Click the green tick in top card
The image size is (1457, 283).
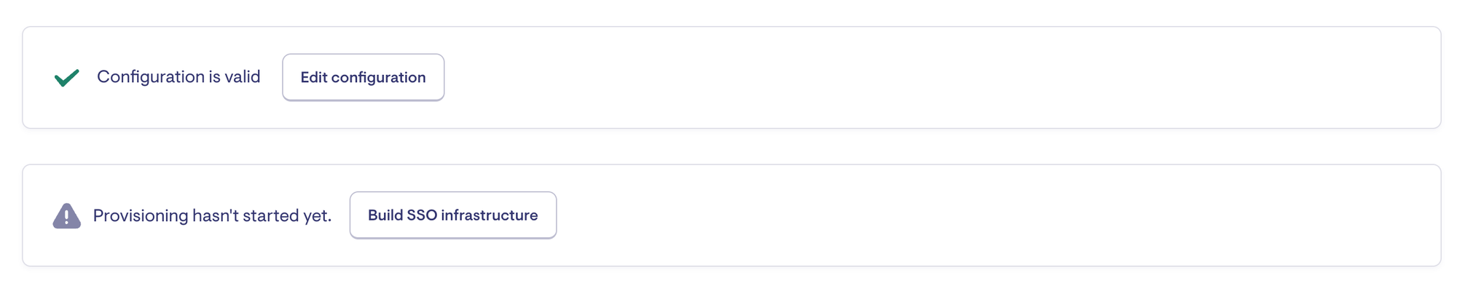coord(67,77)
